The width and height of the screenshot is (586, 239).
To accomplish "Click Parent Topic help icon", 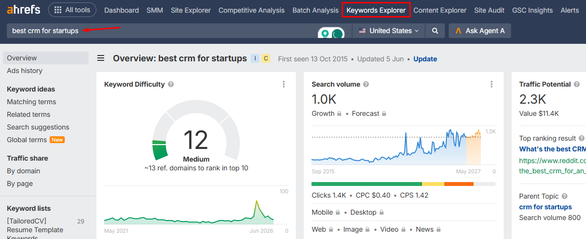I will pos(565,196).
